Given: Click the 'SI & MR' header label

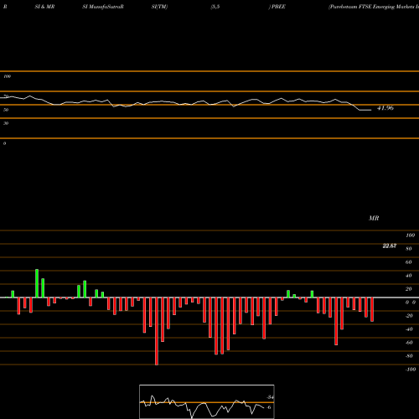Looking at the screenshot, I should (x=44, y=7).
